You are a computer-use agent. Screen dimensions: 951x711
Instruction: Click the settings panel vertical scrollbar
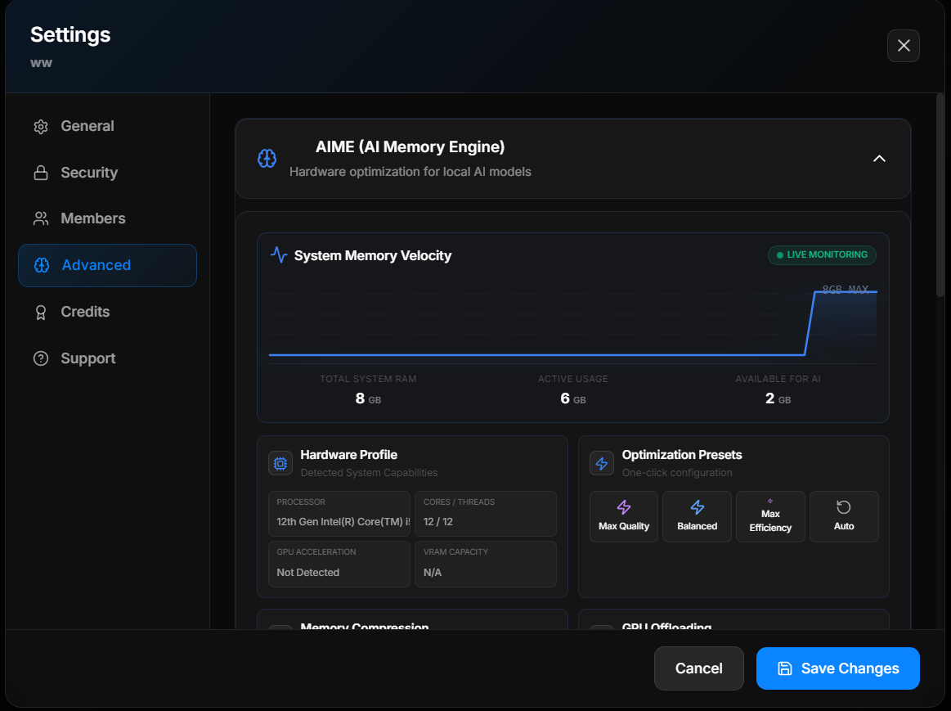940,194
